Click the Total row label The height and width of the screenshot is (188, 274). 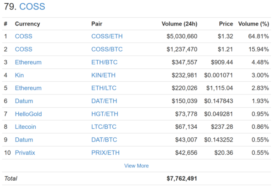click(11, 178)
